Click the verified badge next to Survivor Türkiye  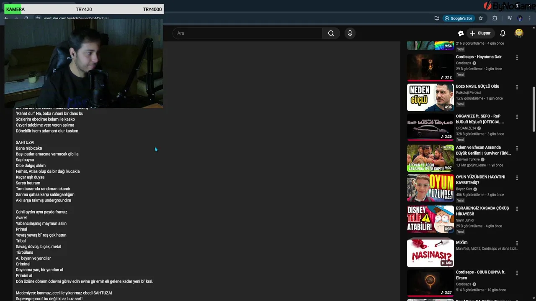click(x=482, y=159)
